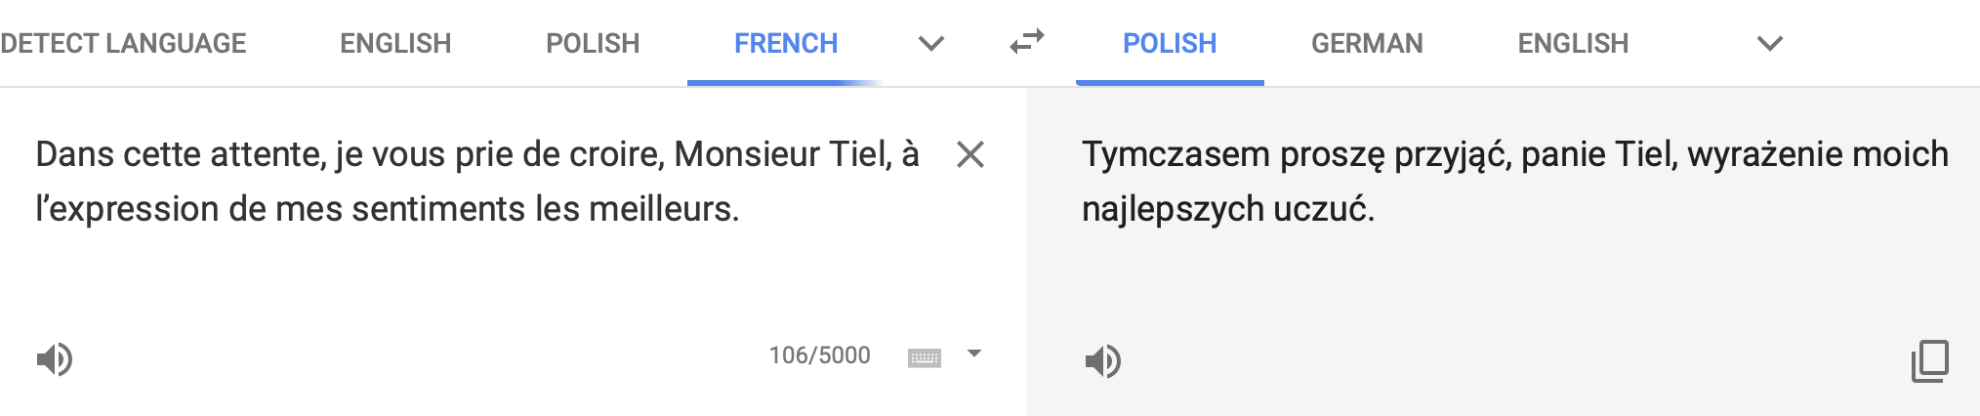Viewport: 1980px width, 416px height.
Task: Select Polish as target language
Action: click(x=1170, y=43)
